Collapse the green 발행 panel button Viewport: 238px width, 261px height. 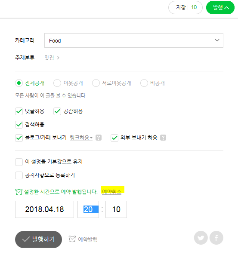tap(220, 7)
